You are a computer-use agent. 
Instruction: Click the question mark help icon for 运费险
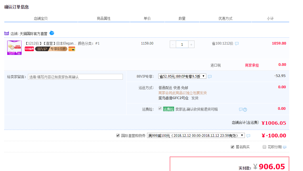tap(245, 109)
